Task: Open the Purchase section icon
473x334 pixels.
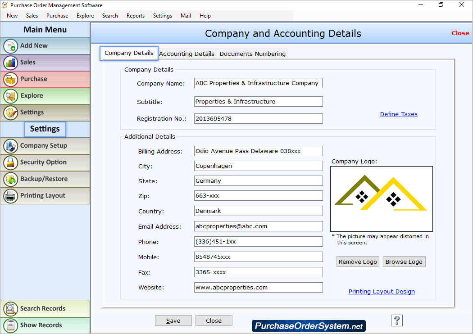Action: point(10,79)
